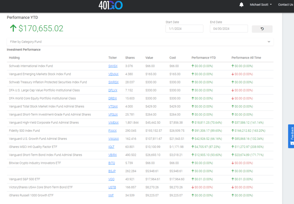The image size is (294, 204).
Task: Click the notification bell icon
Action: pos(241,5)
